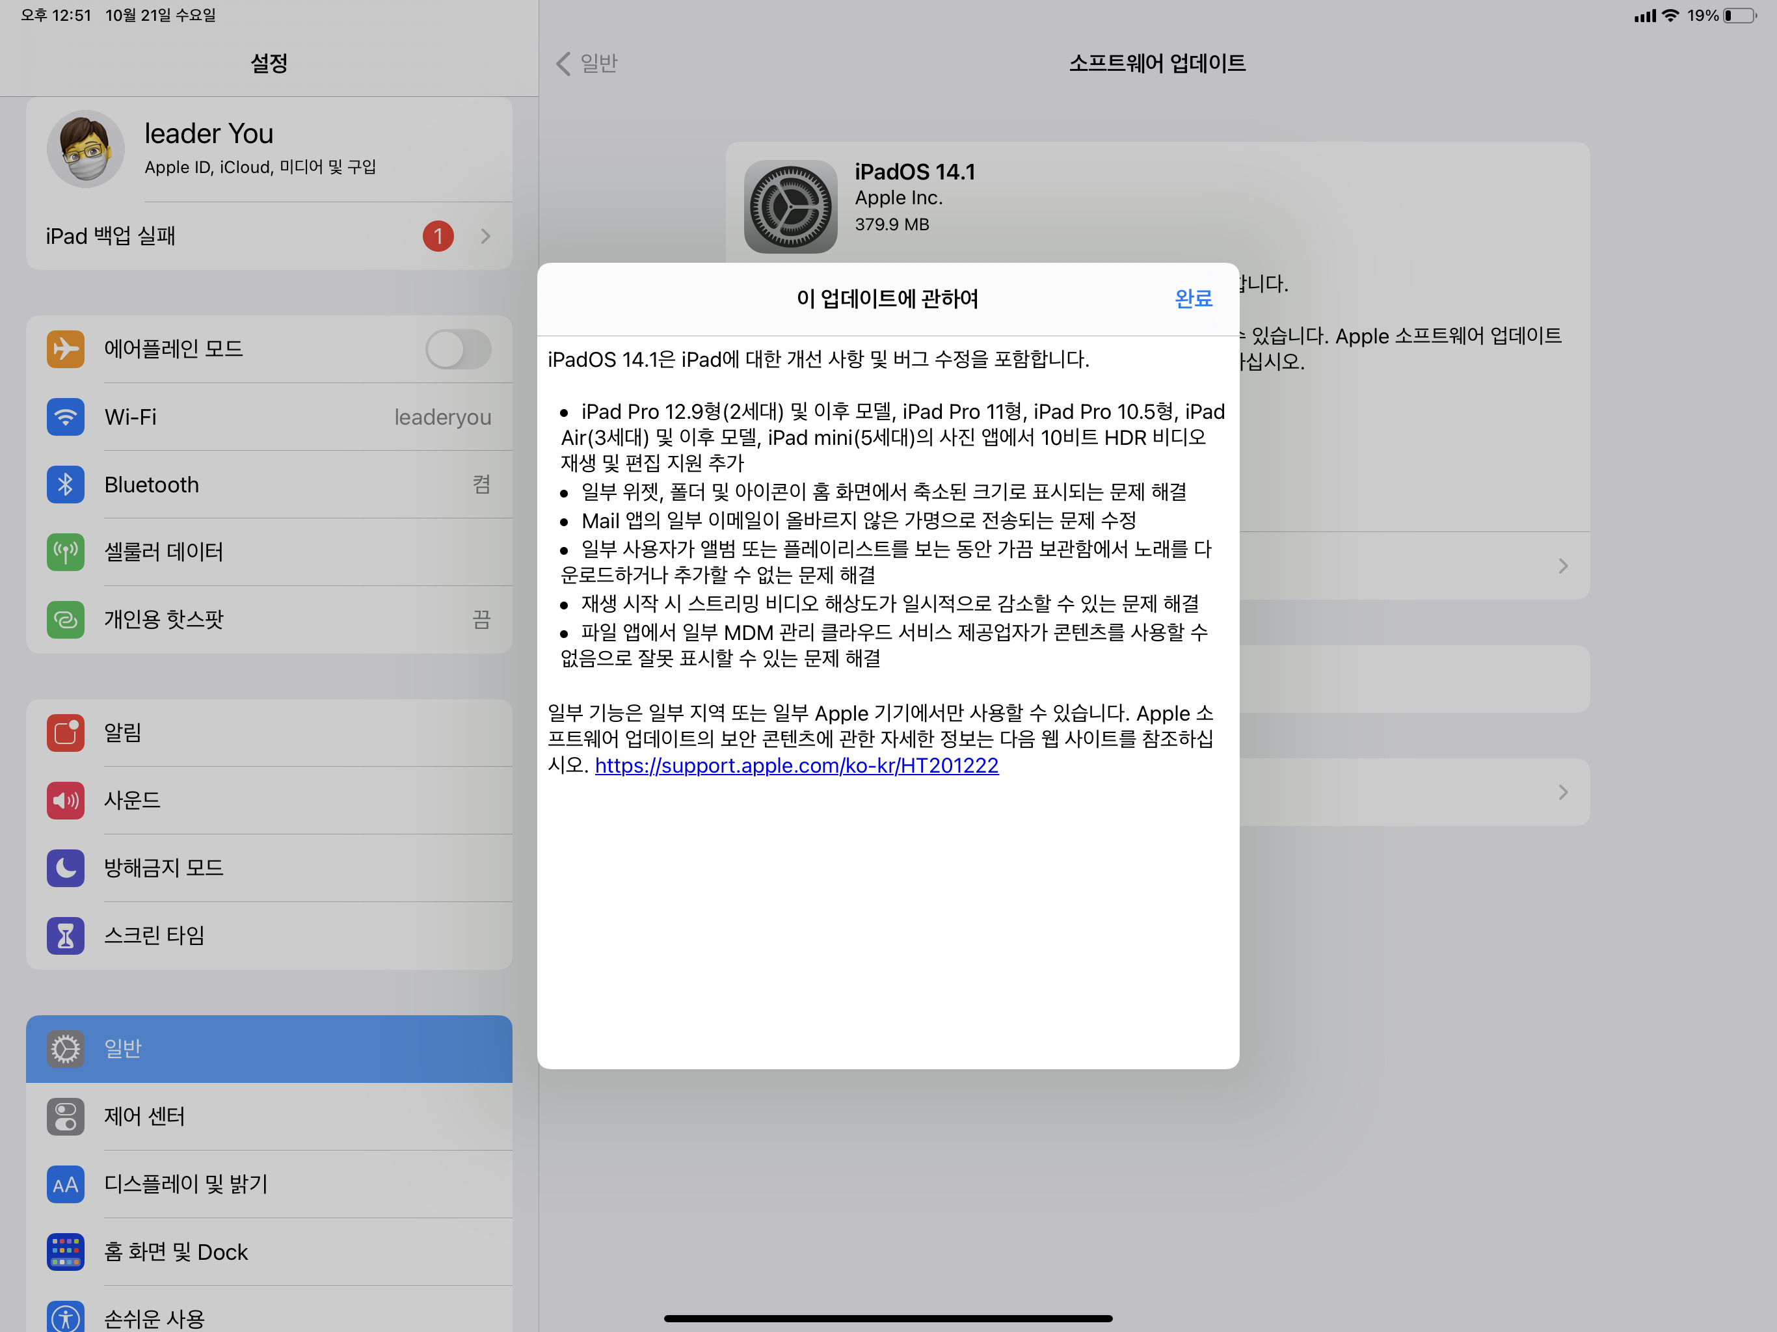Tap leader You profile avatar
This screenshot has width=1777, height=1332.
tap(86, 149)
